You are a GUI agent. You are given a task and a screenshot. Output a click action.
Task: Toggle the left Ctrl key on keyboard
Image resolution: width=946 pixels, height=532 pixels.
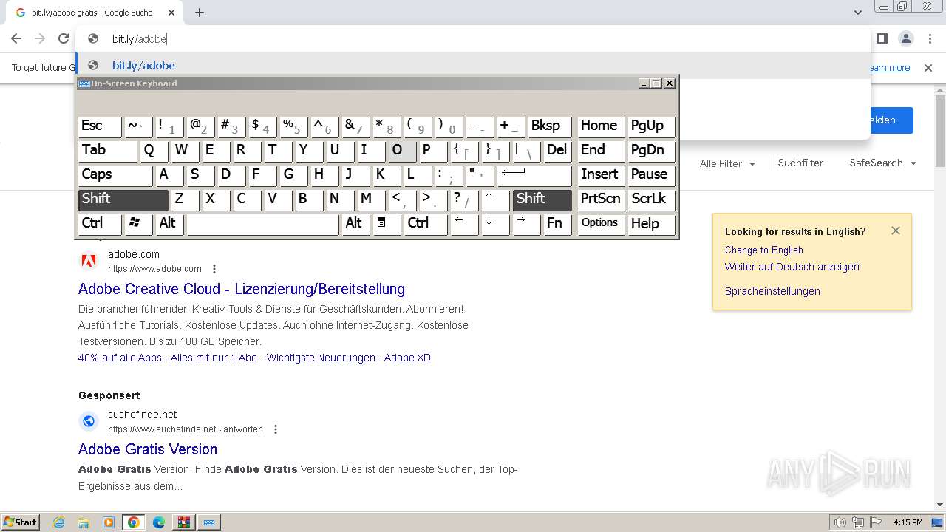99,224
